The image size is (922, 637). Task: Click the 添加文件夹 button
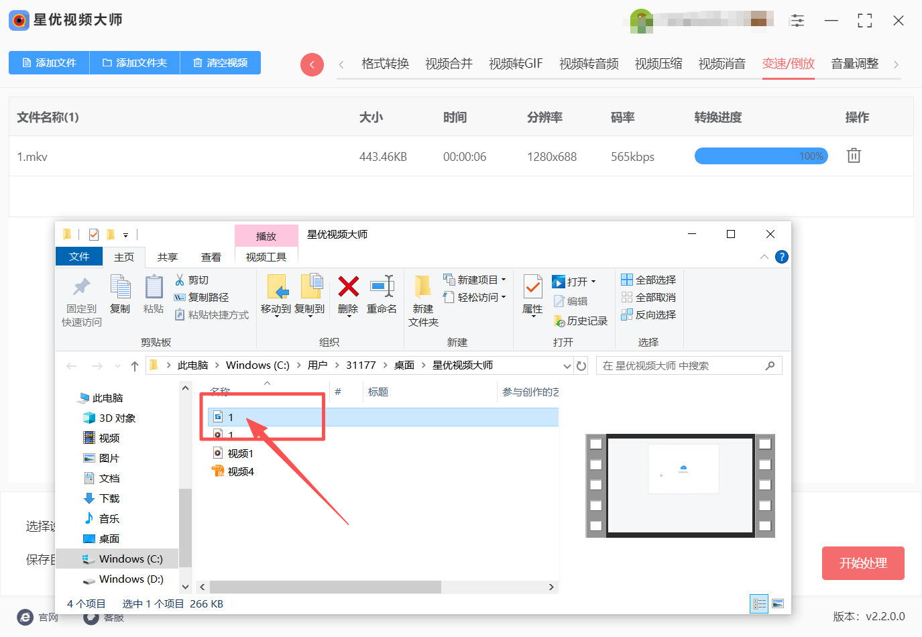tap(135, 63)
